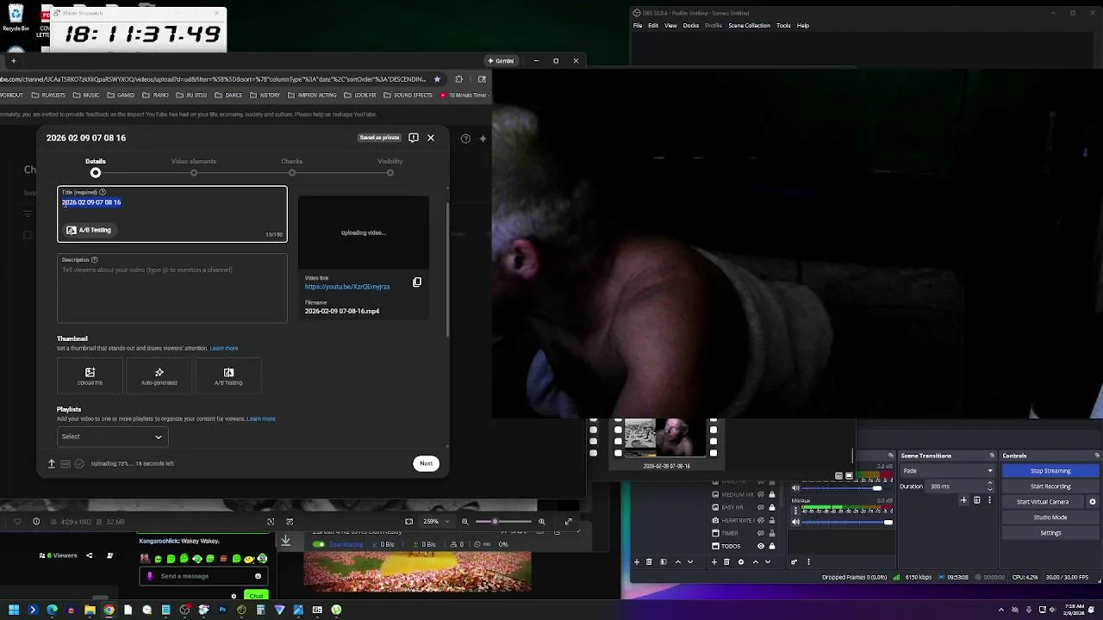This screenshot has width=1103, height=620.
Task: Click the OBS add source plus icon
Action: coord(714,561)
